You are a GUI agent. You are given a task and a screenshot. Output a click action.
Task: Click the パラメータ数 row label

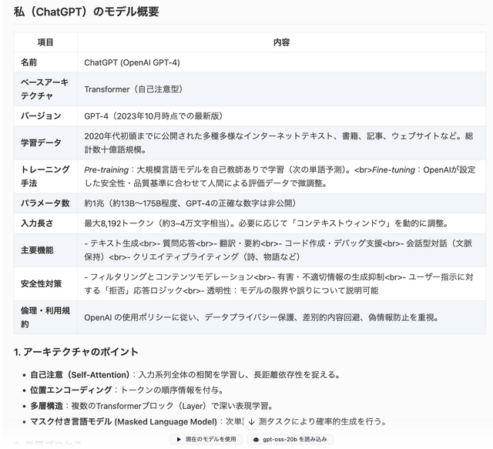point(45,203)
